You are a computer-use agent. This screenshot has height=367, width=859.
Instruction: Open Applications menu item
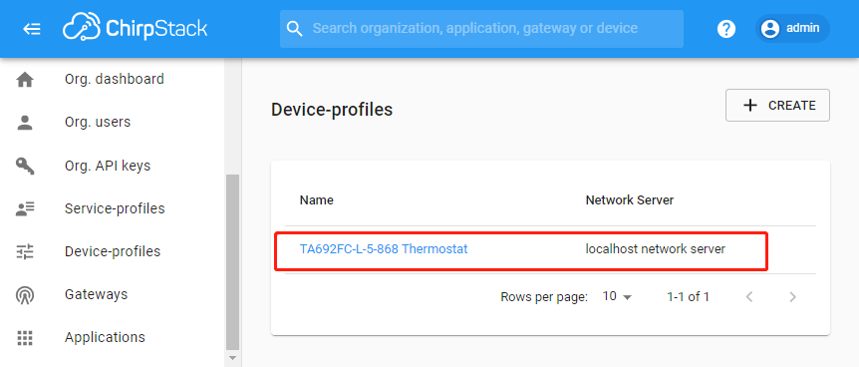113,337
